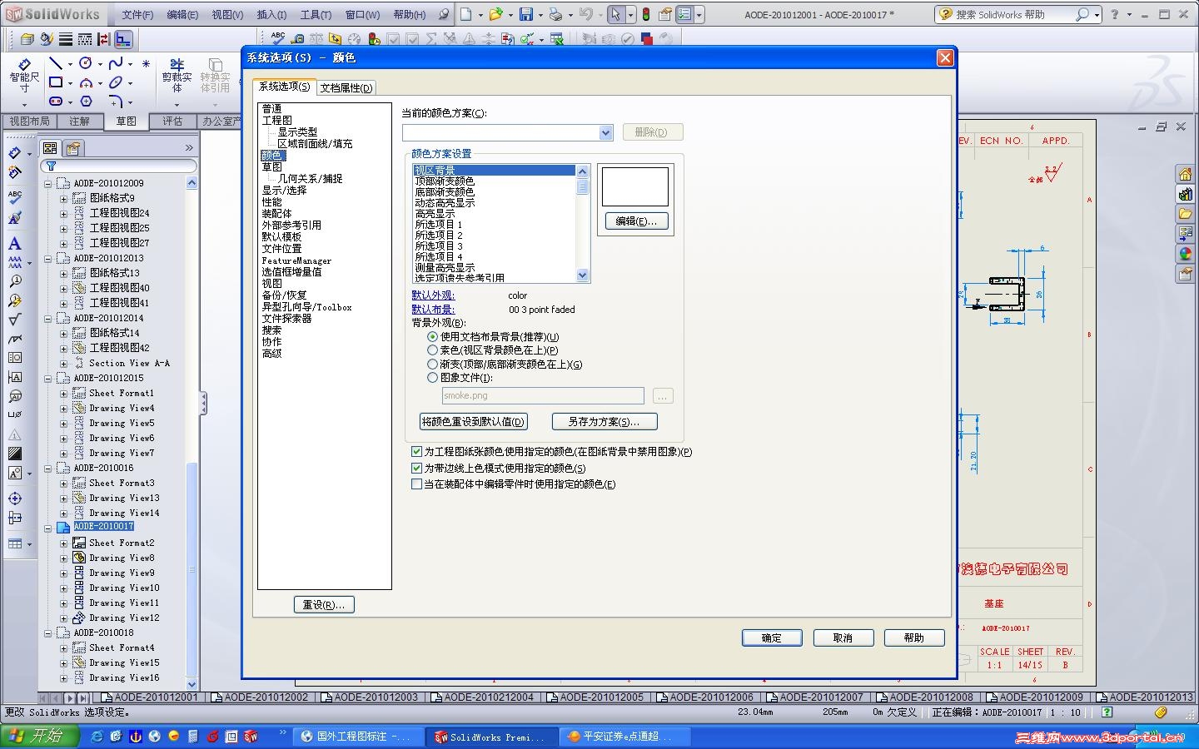
Task: Click the Open folder icon in toolbar
Action: tap(495, 14)
